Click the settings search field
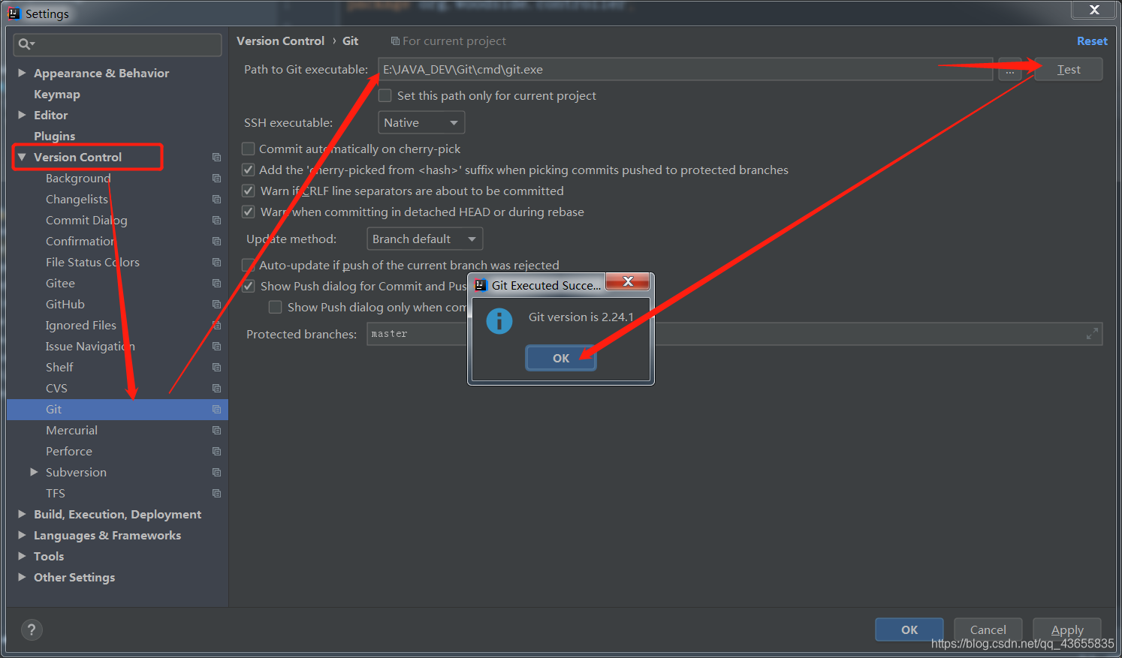Image resolution: width=1122 pixels, height=658 pixels. [117, 44]
